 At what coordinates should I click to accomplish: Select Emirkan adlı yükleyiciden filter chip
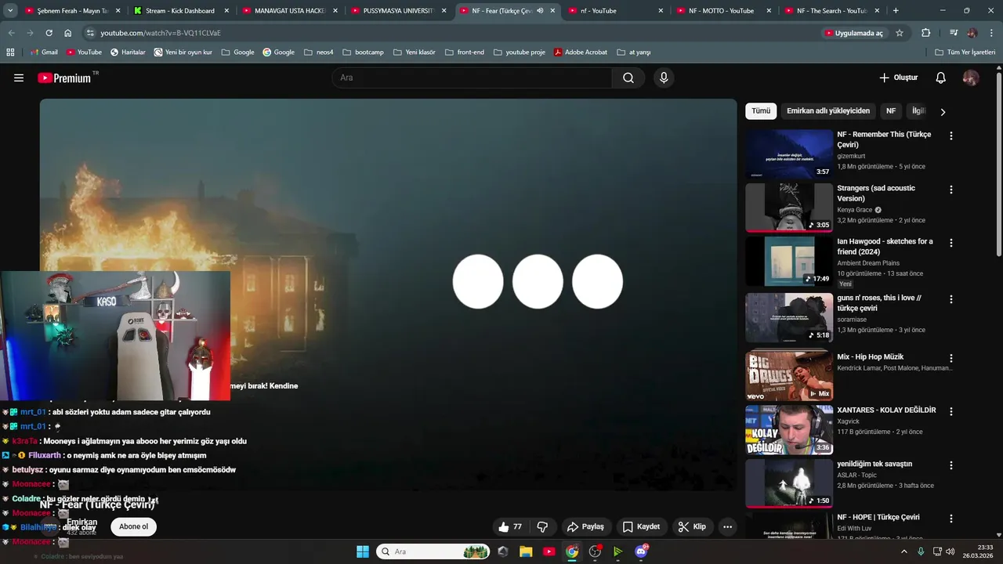click(x=828, y=111)
